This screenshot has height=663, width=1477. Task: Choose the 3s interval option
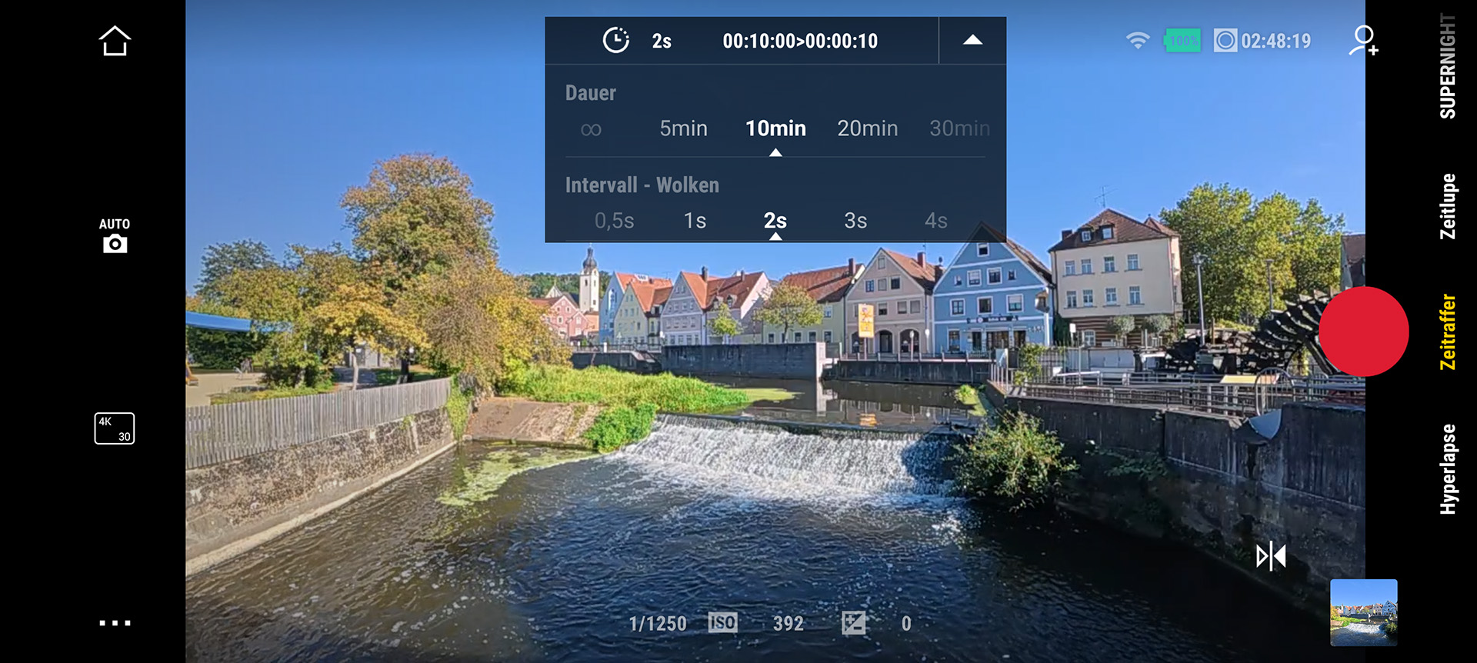855,221
